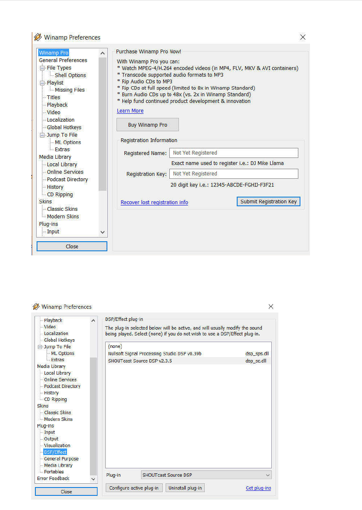Select the highlighted DSP/Effect tree item

[x=55, y=452]
